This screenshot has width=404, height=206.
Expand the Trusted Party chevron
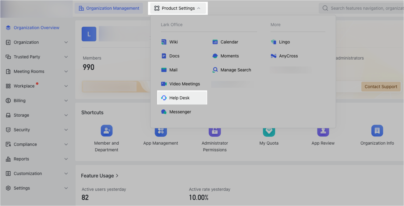pos(66,57)
